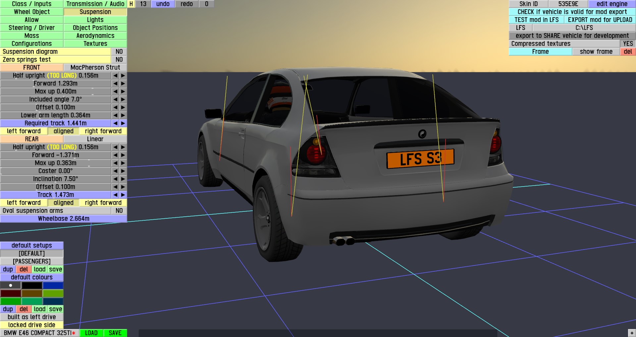Click the redo button
This screenshot has height=337, width=636.
[x=187, y=4]
